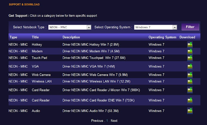207x125 pixels.
Task: Download the Touch Pad driver
Action: (190, 58)
